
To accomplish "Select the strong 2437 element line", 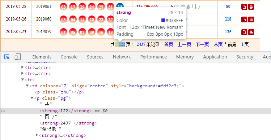I will [68, 123].
